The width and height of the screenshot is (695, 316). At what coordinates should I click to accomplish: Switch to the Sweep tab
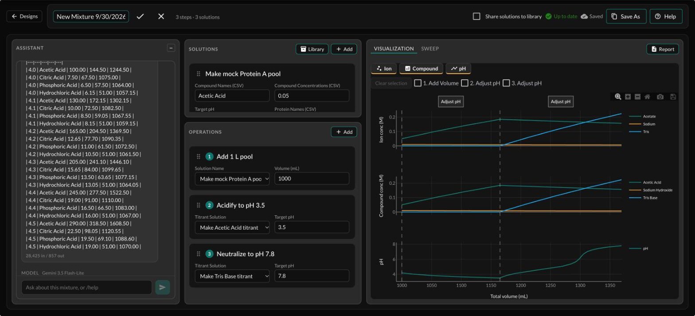click(430, 49)
